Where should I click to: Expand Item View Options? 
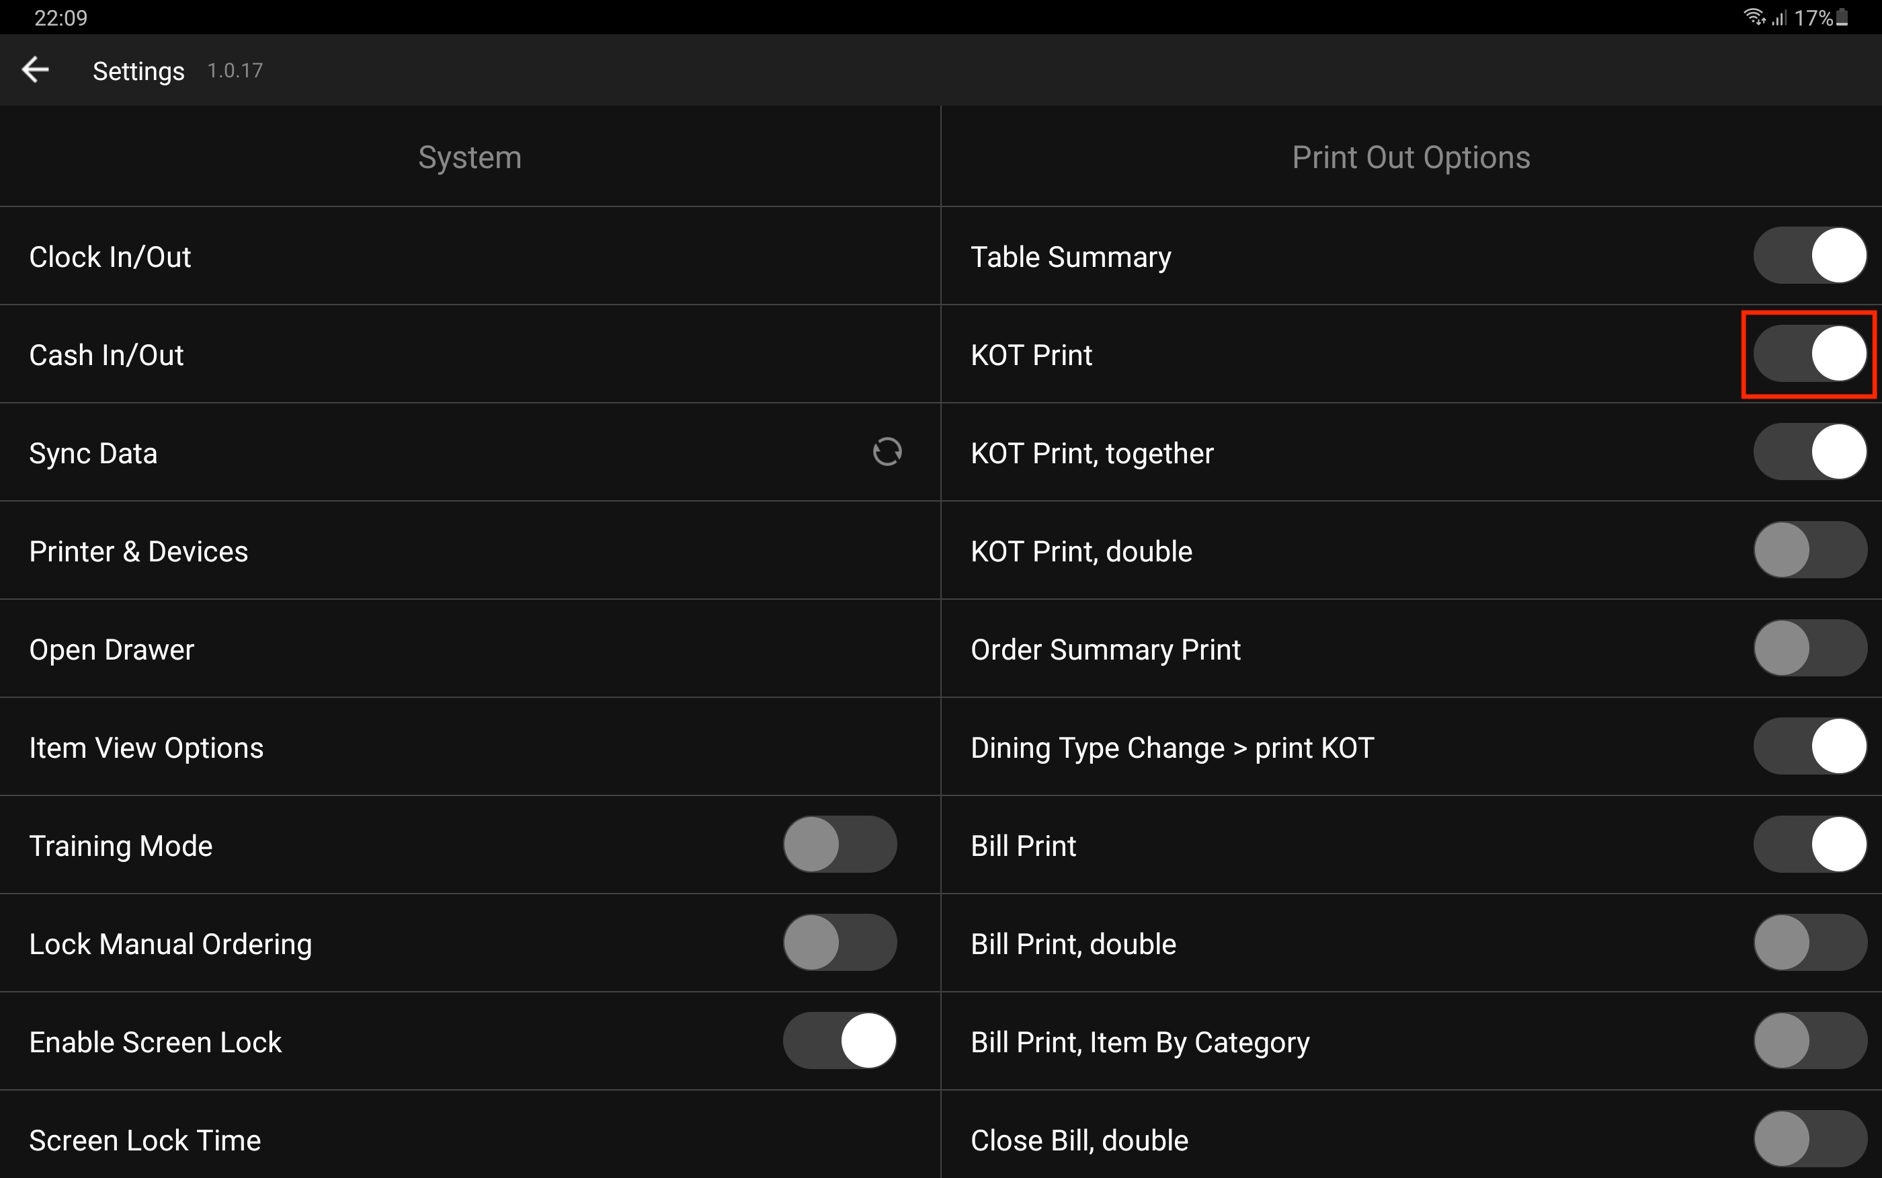(147, 748)
